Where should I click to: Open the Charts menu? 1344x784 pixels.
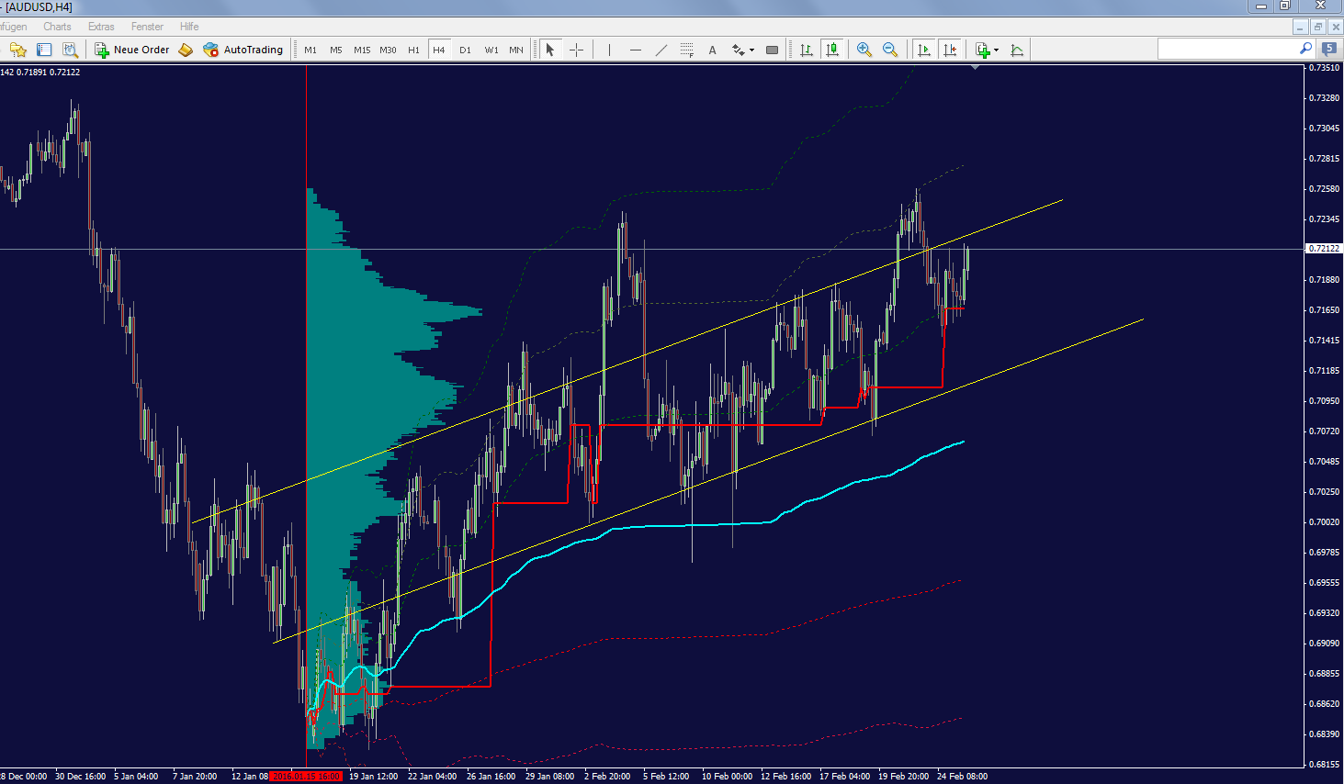click(57, 27)
